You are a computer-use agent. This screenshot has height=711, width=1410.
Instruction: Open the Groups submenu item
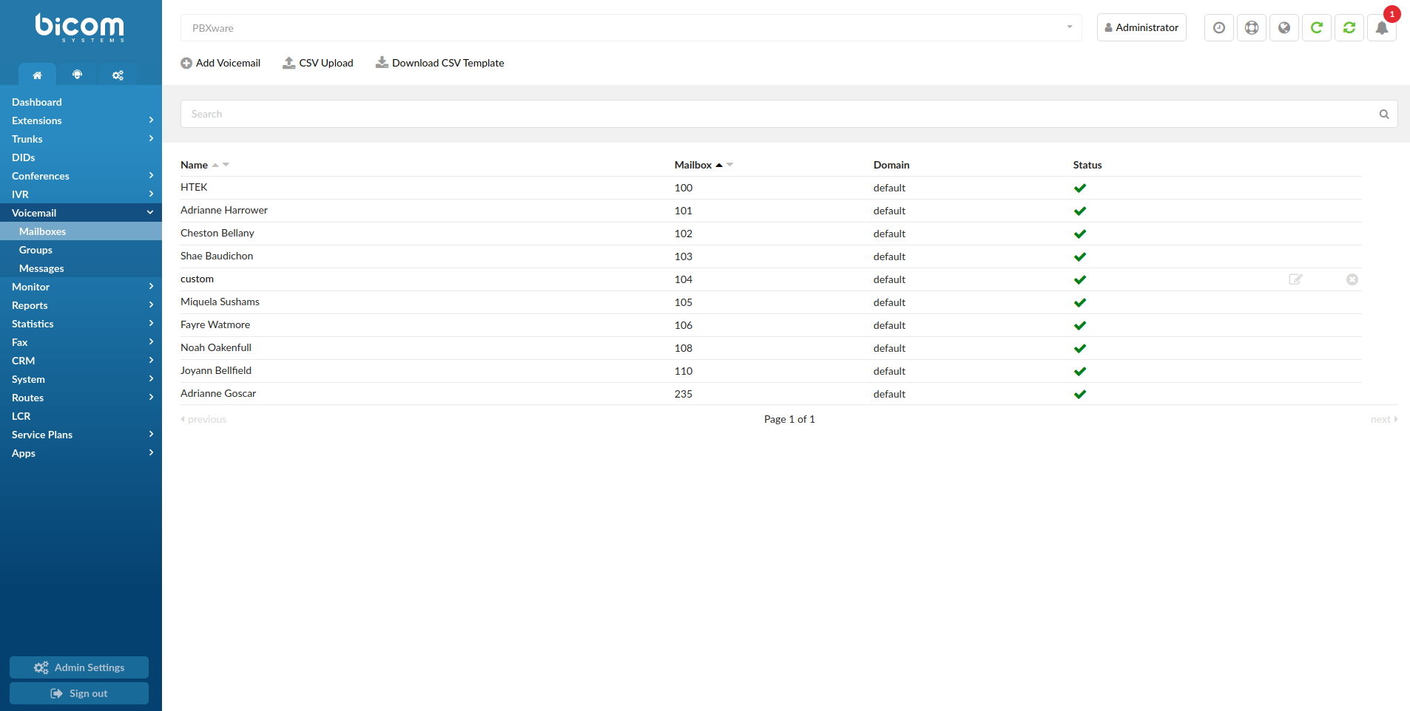[x=35, y=250]
